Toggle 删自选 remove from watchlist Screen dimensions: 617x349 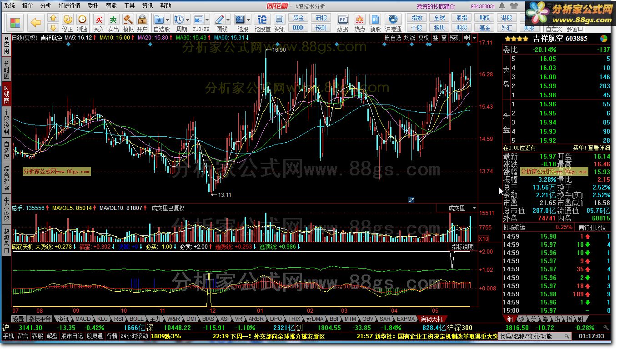click(393, 38)
